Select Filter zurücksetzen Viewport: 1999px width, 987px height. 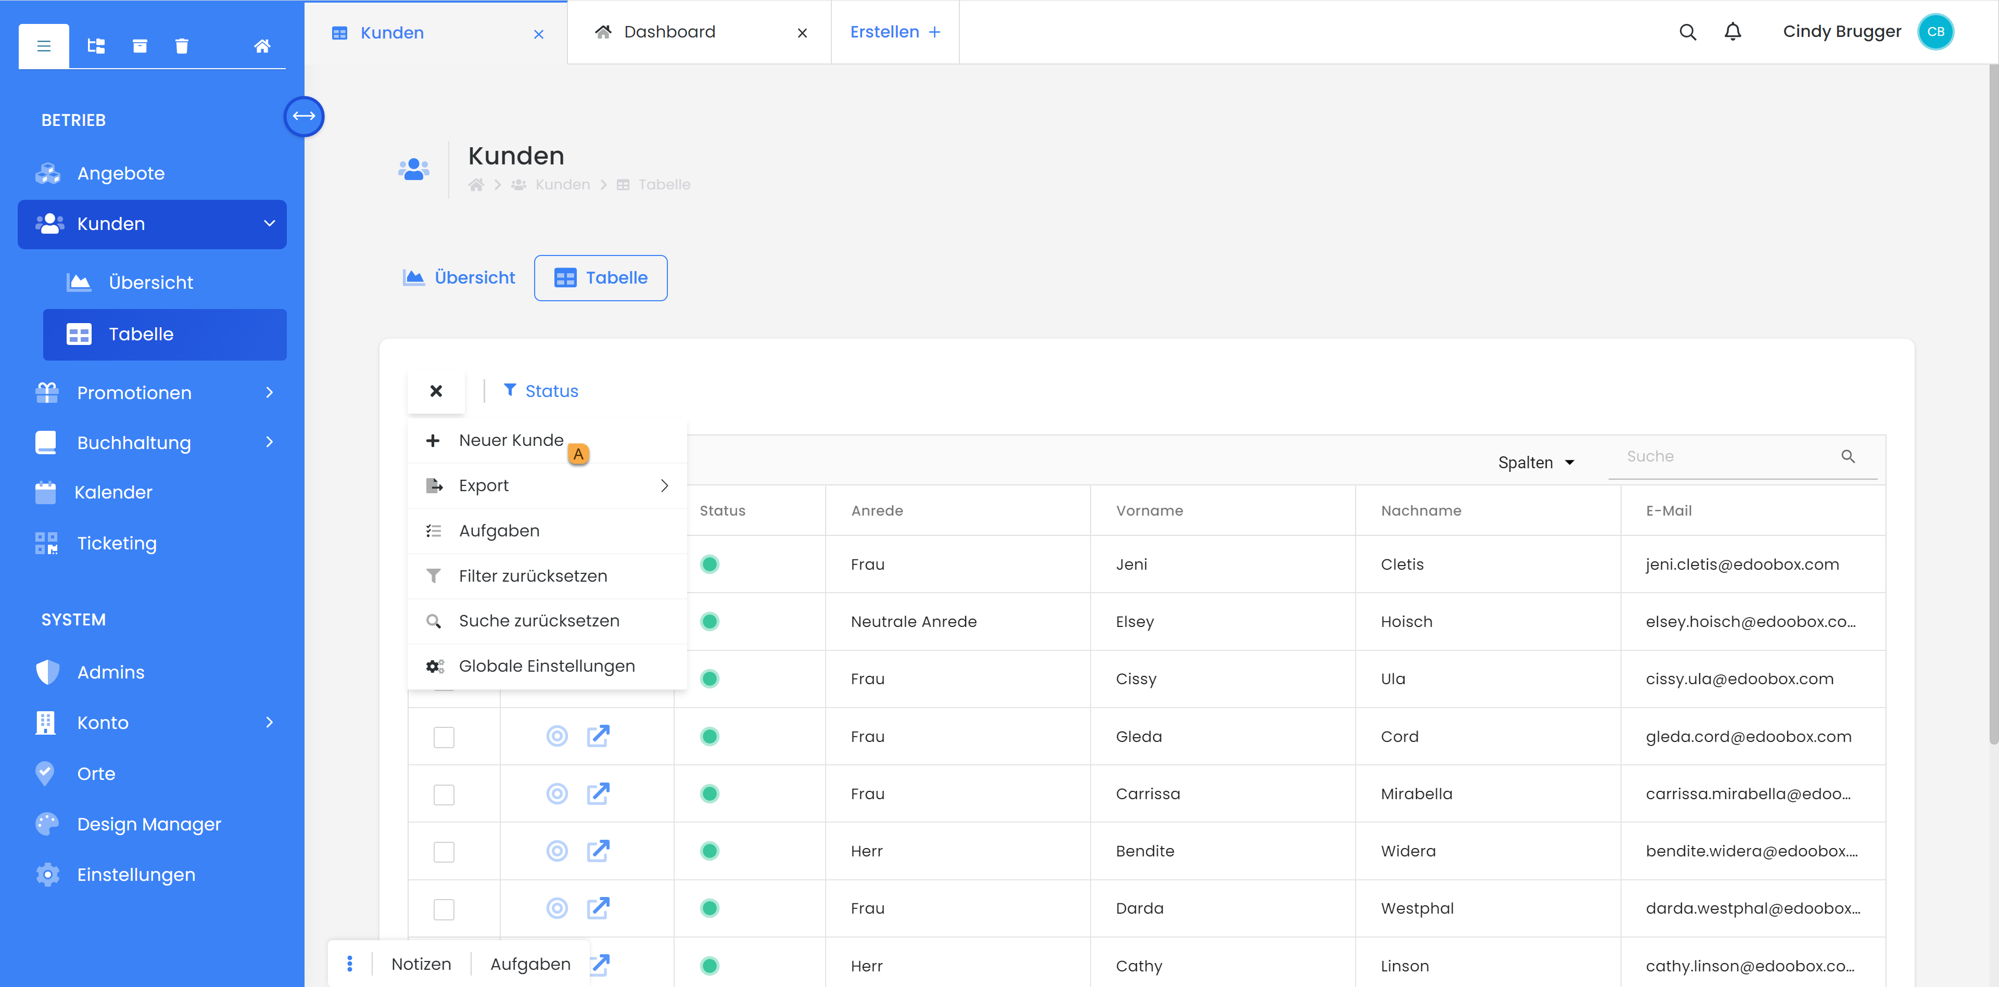coord(547,575)
